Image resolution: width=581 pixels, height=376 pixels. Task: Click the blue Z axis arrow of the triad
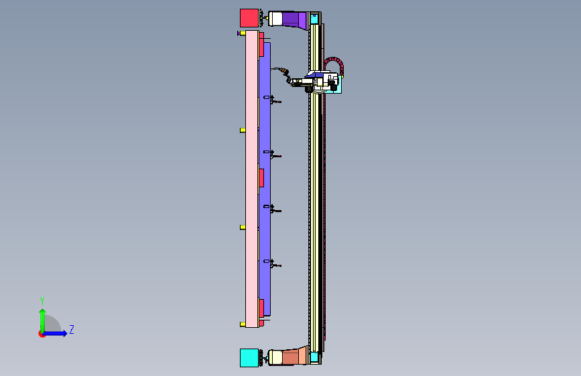(x=55, y=333)
